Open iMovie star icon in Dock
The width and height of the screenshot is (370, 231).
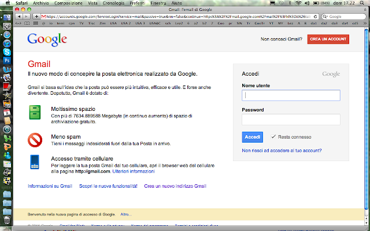point(7,95)
